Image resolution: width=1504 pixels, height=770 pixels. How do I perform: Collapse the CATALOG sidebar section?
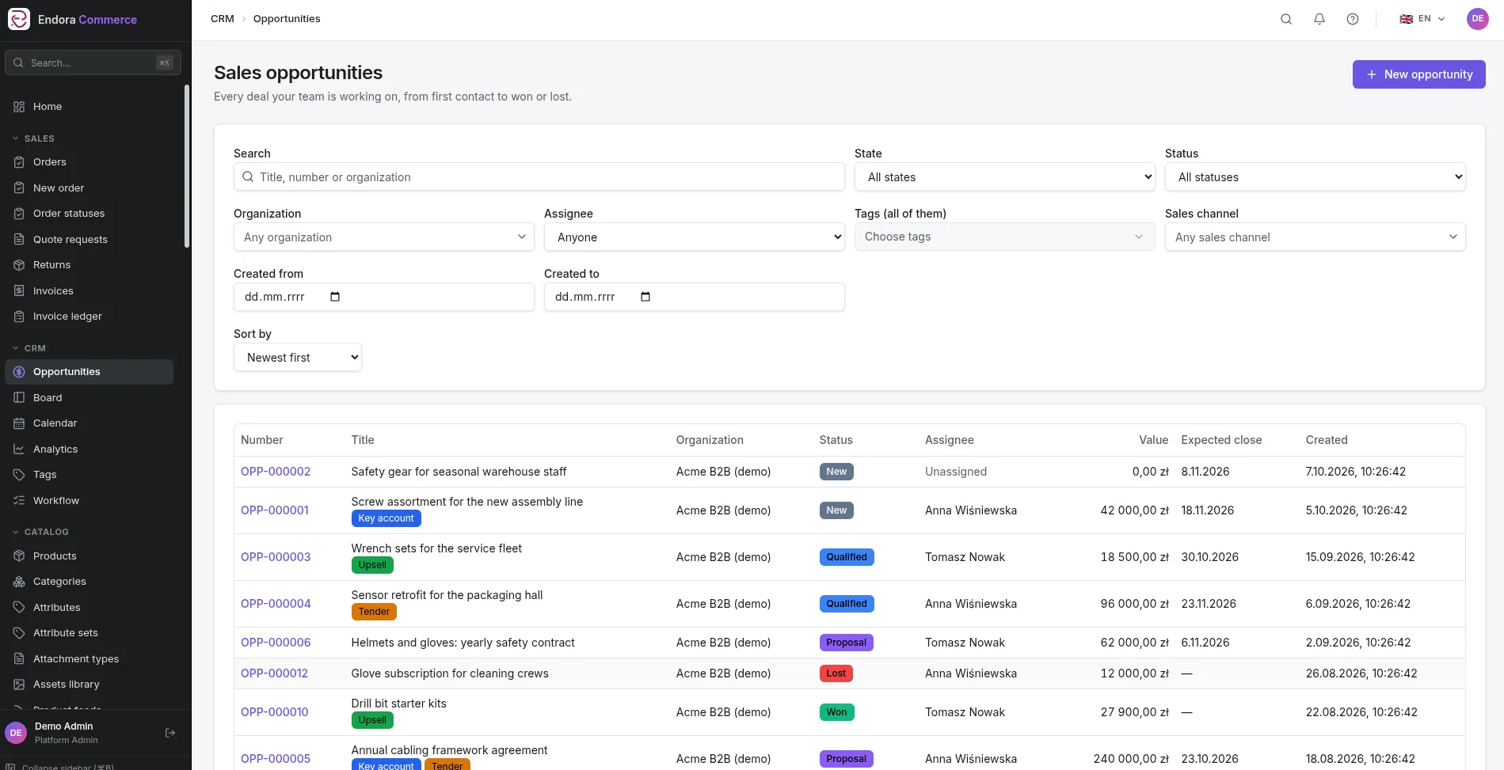point(40,532)
